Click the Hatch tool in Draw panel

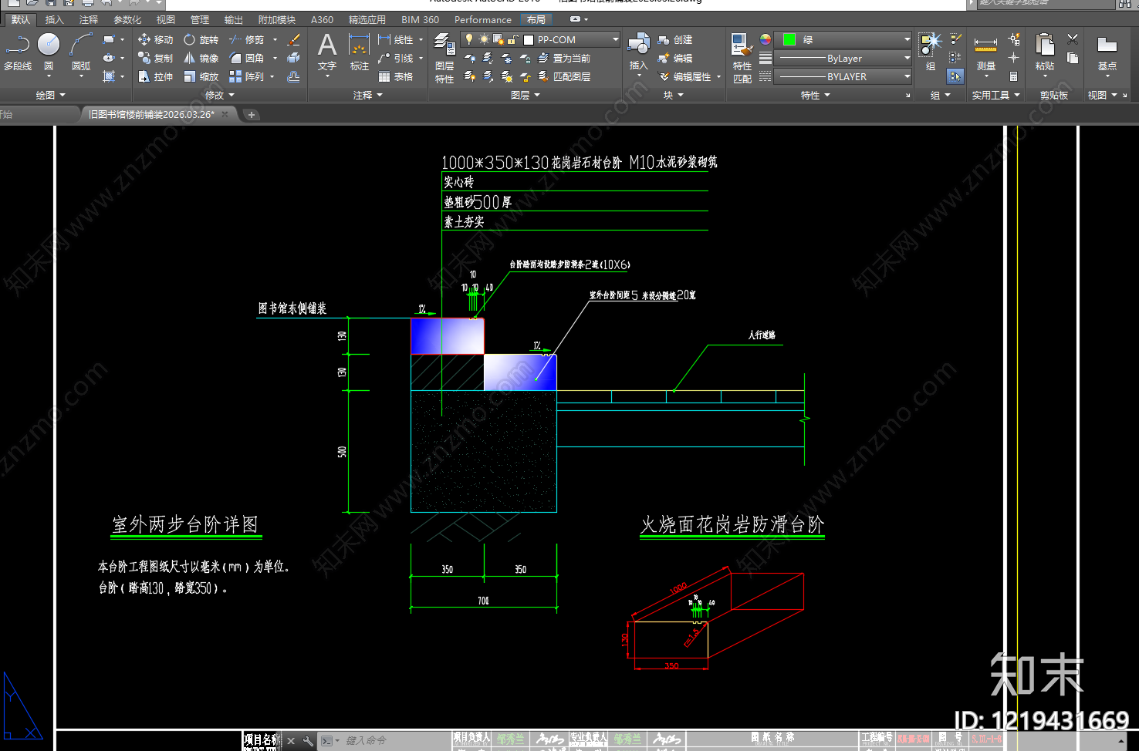click(109, 76)
